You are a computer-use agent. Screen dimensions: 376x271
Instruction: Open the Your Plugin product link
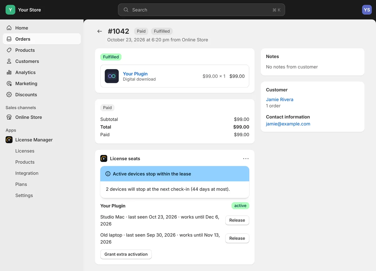[135, 73]
